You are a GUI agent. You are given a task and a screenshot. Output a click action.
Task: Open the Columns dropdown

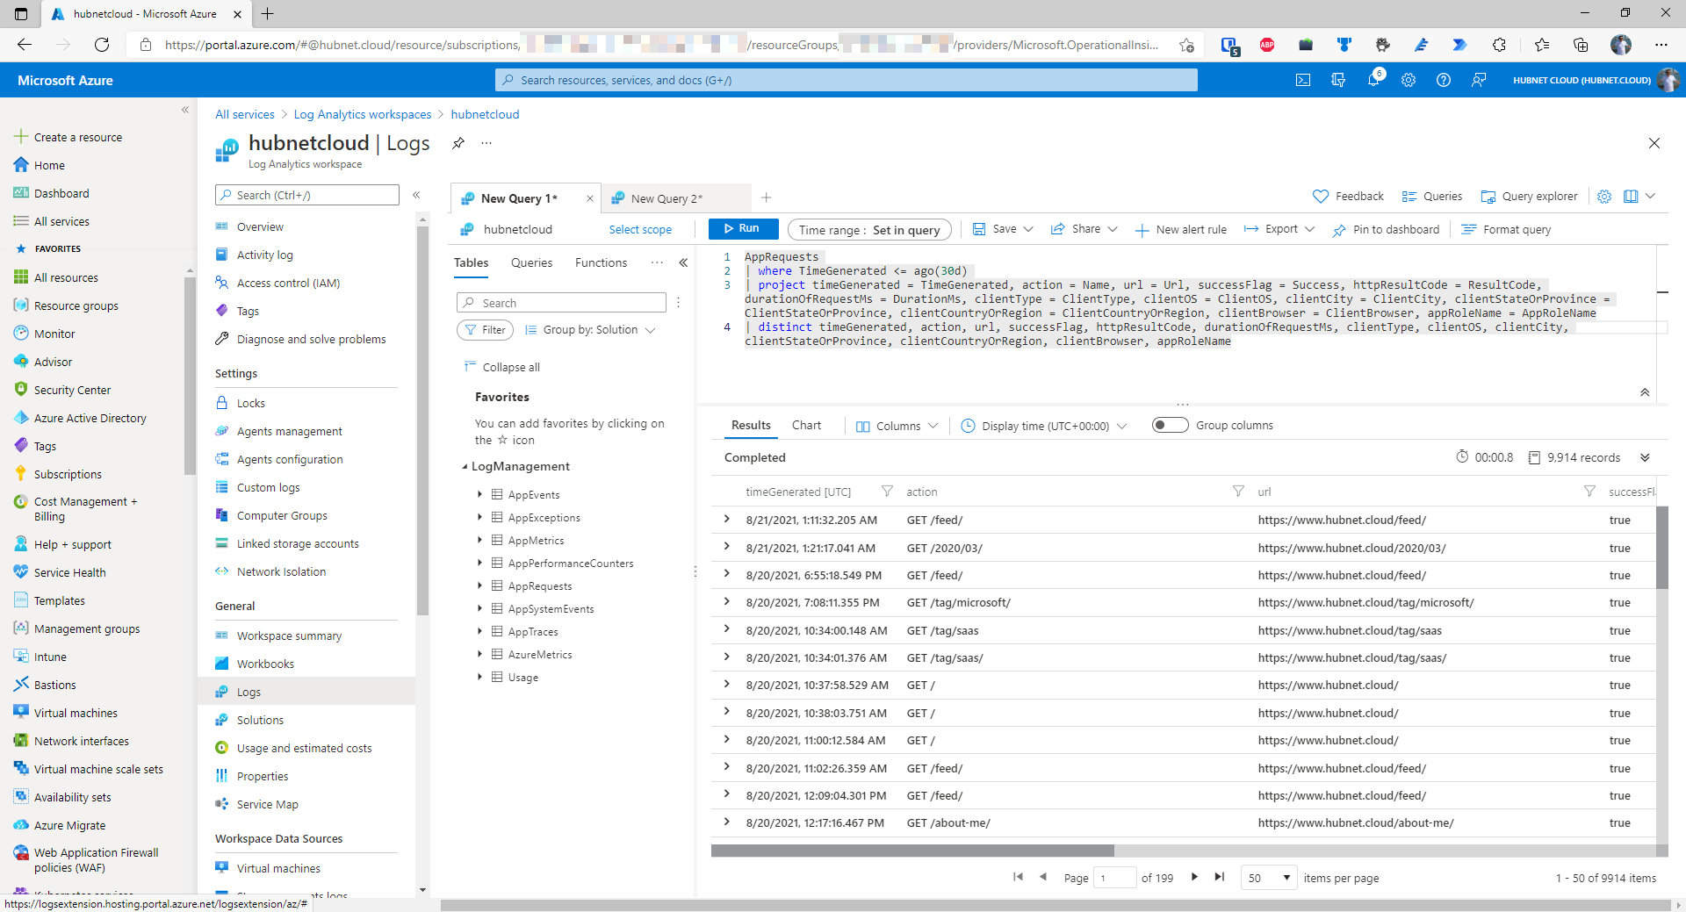coord(897,426)
